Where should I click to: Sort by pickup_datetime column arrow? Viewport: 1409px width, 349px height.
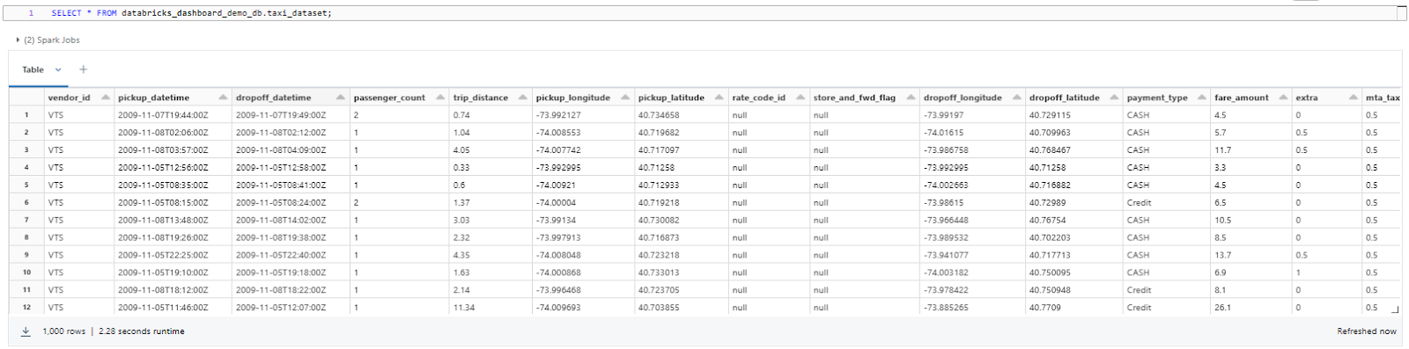tap(223, 98)
